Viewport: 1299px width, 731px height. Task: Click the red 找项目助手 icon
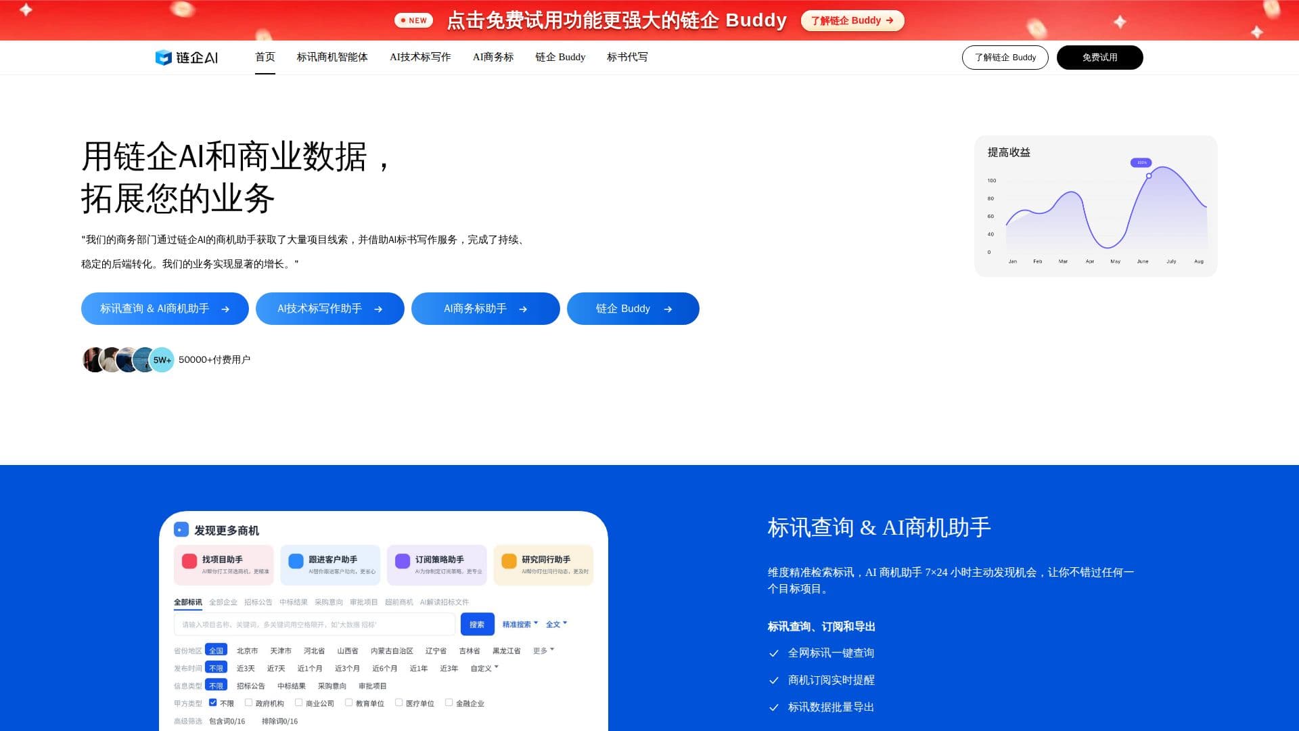[189, 561]
